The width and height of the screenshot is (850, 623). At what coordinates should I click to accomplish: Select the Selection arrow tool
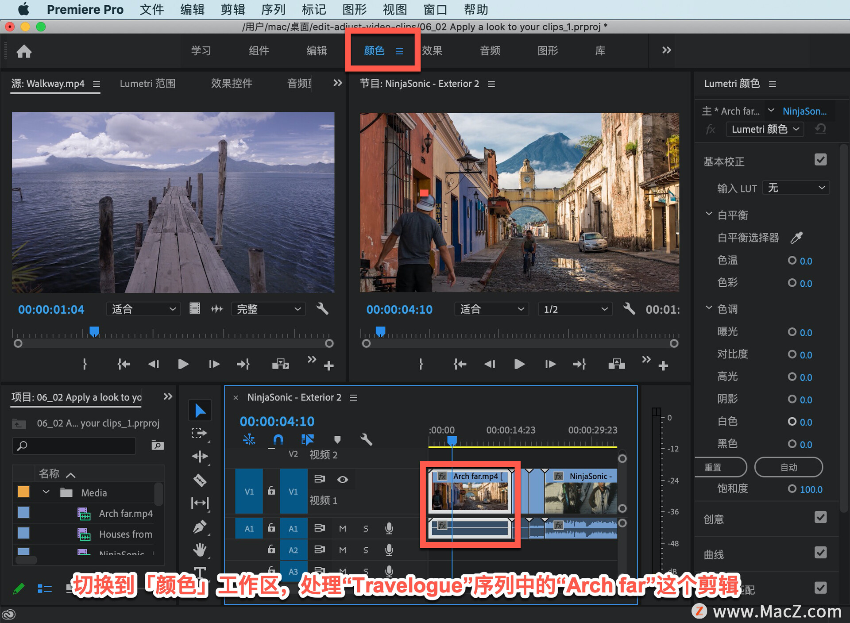[x=200, y=411]
